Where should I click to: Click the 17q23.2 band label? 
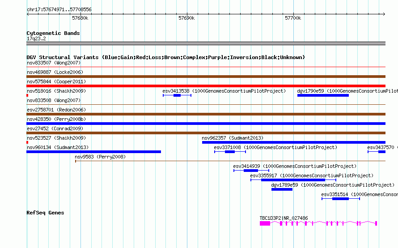click(36, 38)
